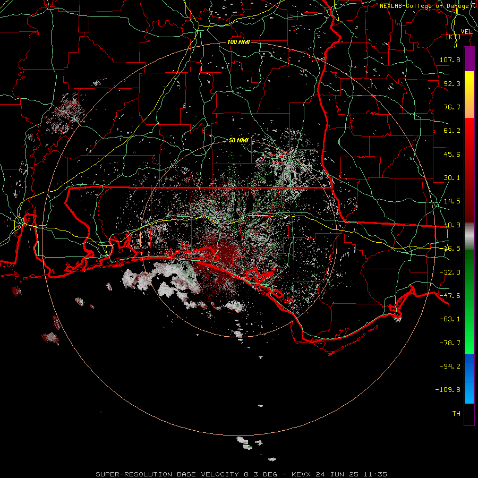This screenshot has height=478, width=478.
Task: Click the -78.7 velocity scale value
Action: (x=450, y=343)
